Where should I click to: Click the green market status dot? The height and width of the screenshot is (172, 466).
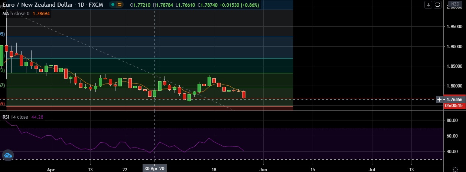click(x=113, y=4)
